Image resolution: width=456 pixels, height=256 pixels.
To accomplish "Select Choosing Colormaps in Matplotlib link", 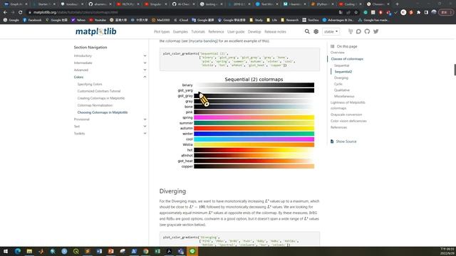I will click(103, 112).
